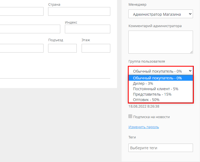
Task: Open the Менеджер dropdown
Action: [161, 14]
